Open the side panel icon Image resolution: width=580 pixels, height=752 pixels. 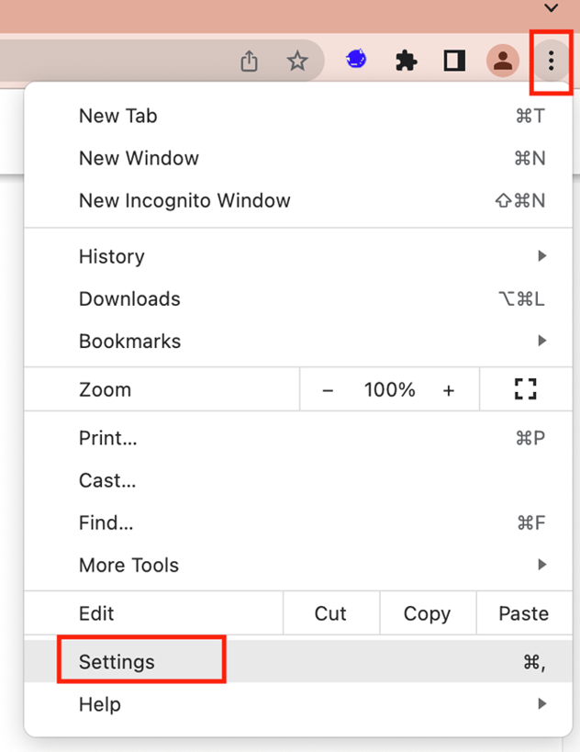pyautogui.click(x=453, y=59)
